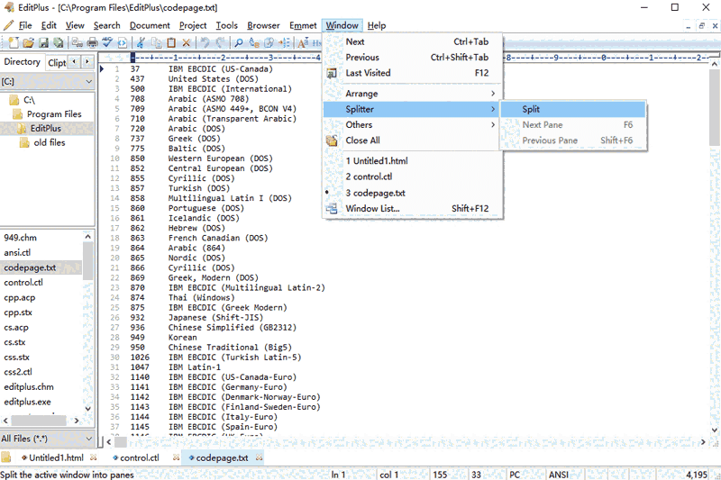Image resolution: width=721 pixels, height=480 pixels.
Task: Select window 1 Untitled1.html from menu
Action: [413, 161]
